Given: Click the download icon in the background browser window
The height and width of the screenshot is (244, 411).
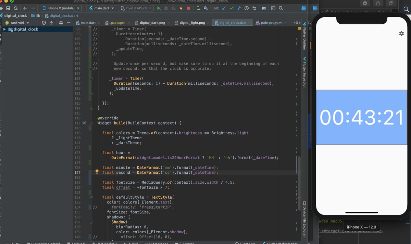Looking at the screenshot, I should (x=365, y=3).
